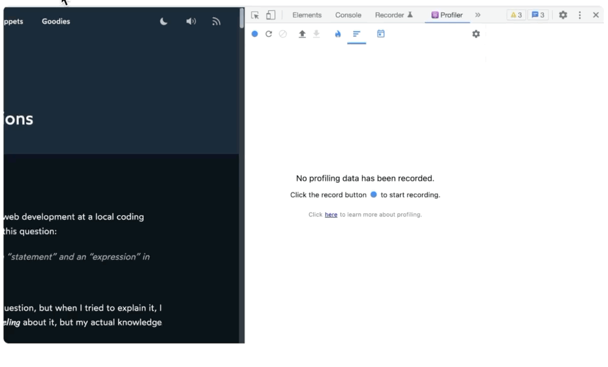
Task: Open the Flamegraph chart view
Action: pyautogui.click(x=338, y=34)
